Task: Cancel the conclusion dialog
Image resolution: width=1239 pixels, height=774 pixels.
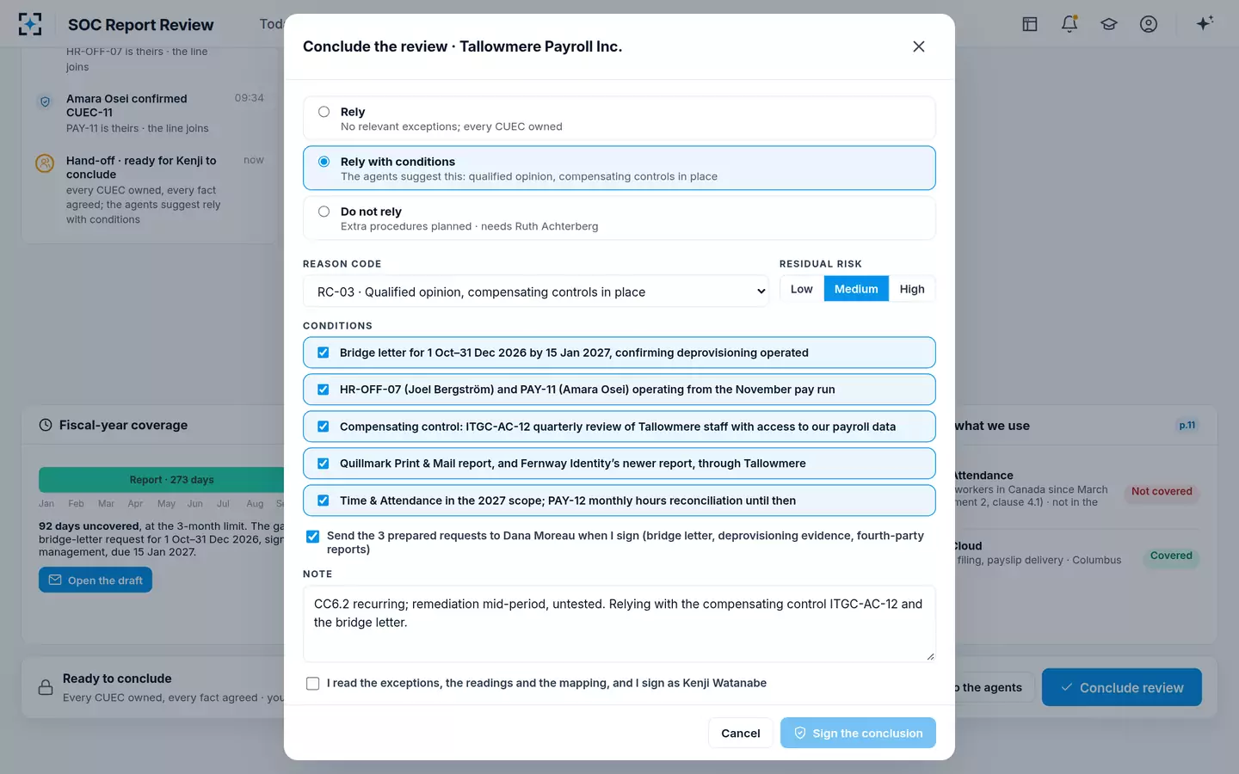Action: (741, 733)
